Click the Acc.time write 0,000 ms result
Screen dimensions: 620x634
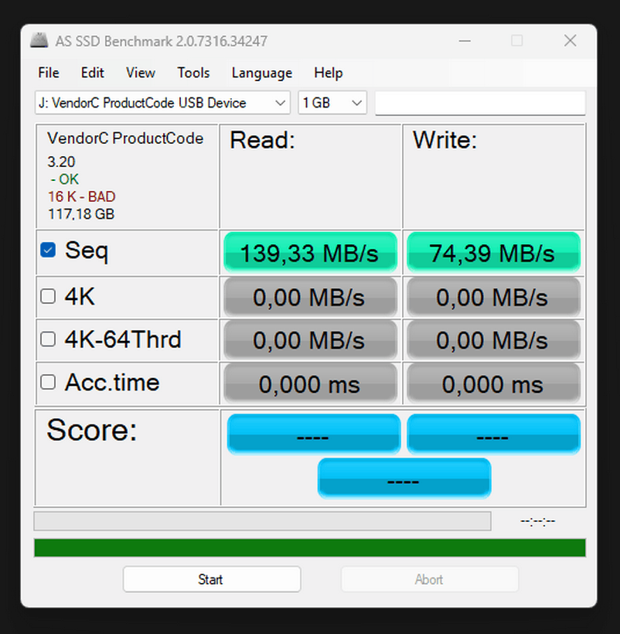(493, 383)
